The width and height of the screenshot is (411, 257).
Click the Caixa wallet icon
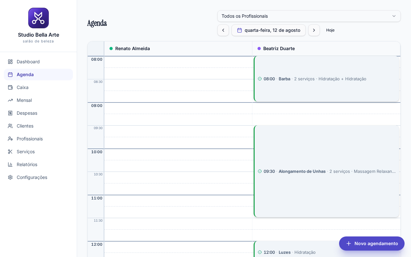(10, 87)
